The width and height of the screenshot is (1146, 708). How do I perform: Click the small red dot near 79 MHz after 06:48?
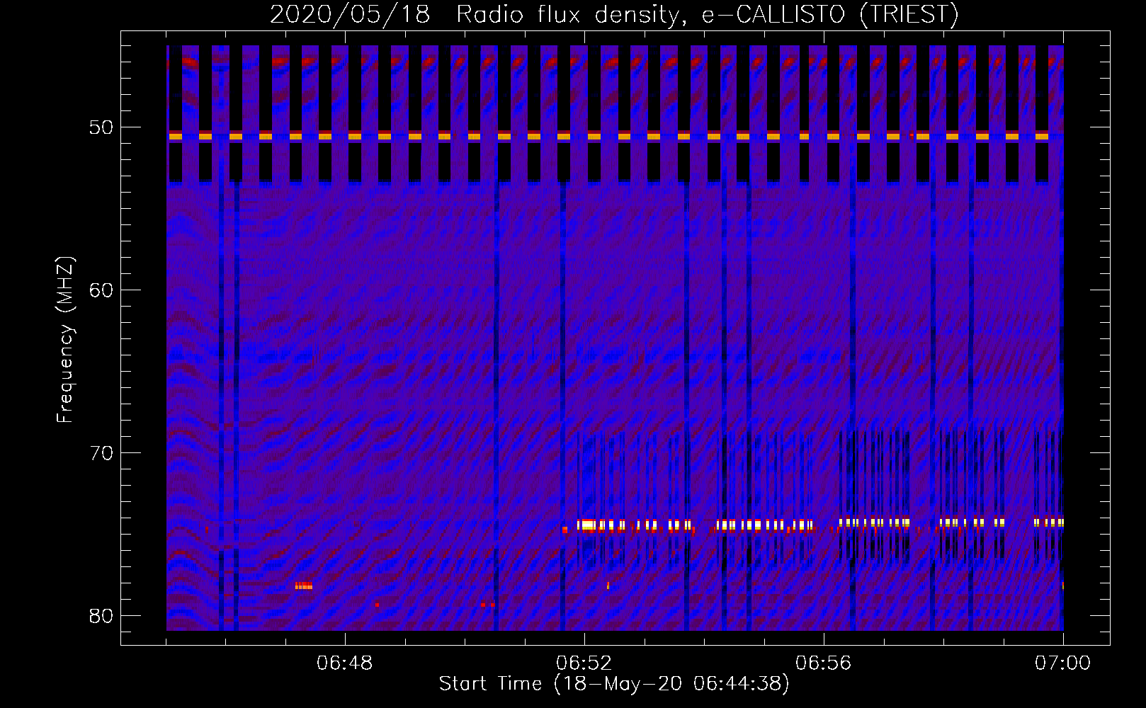point(377,605)
